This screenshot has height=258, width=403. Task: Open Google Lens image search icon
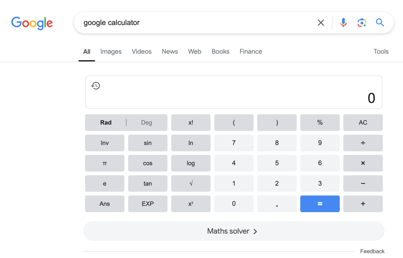362,22
